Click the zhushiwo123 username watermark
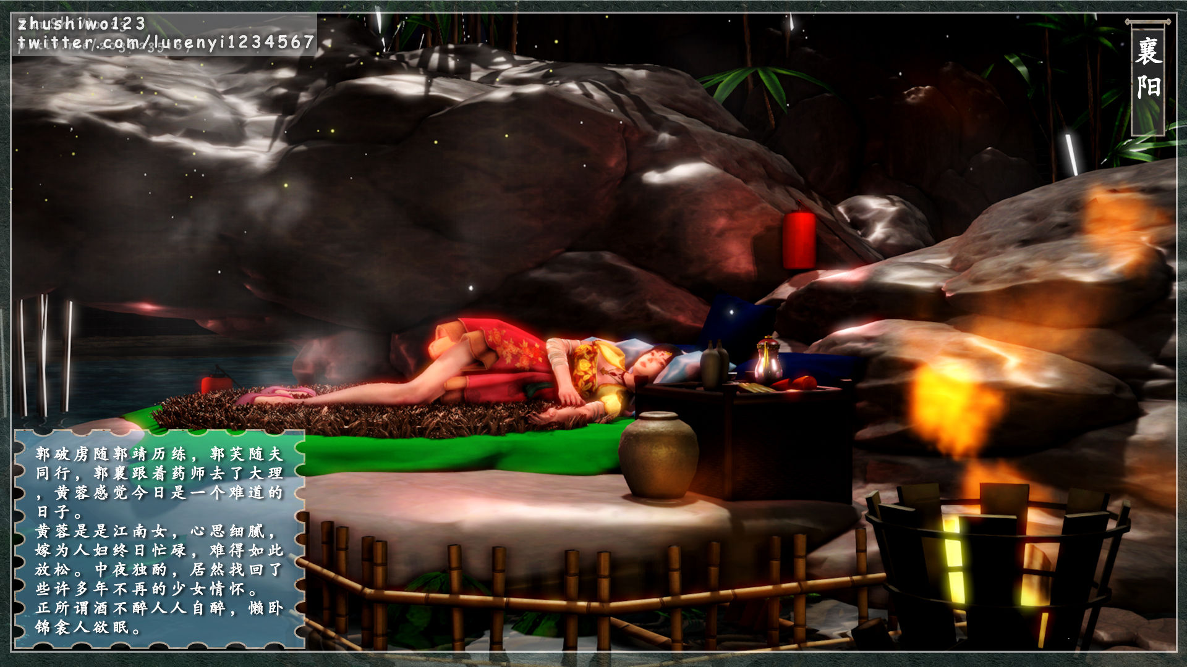 click(x=82, y=23)
